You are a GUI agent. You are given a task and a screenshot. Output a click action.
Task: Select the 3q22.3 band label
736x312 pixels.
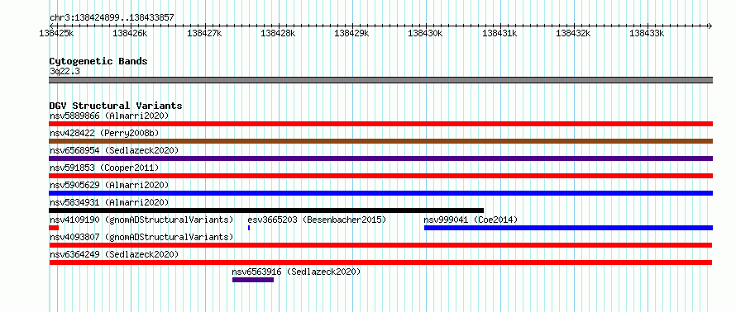[65, 71]
